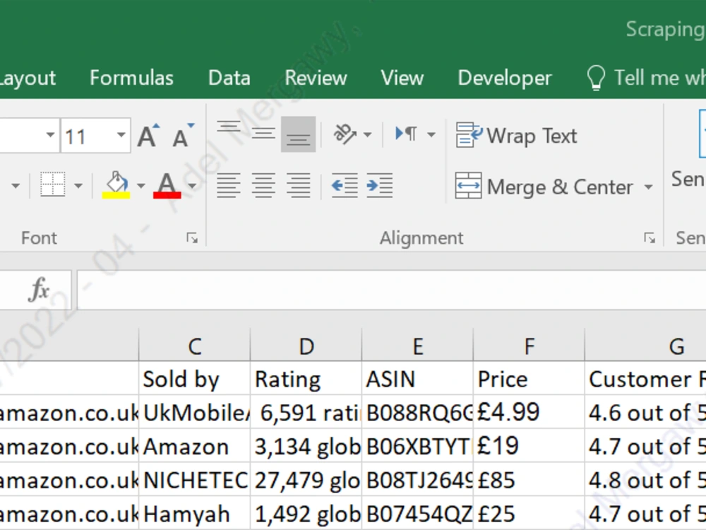Open the Alignment group dialog launcher
Viewport: 706px width, 530px height.
[649, 238]
